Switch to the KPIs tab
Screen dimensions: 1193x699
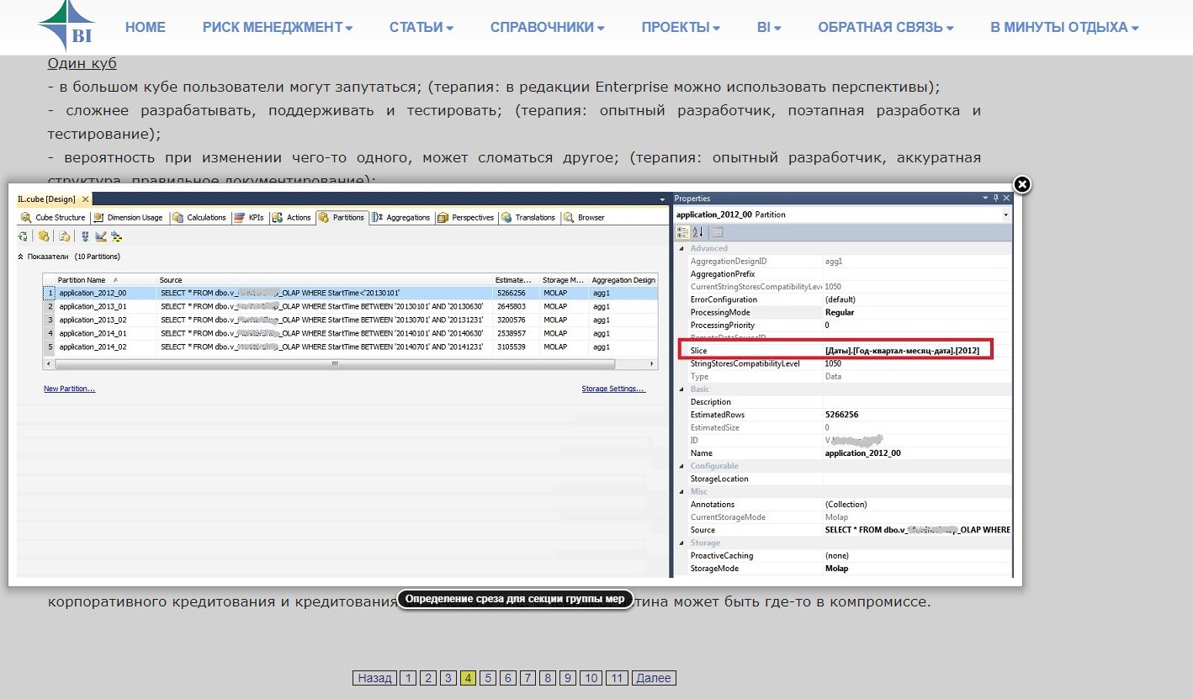(249, 217)
